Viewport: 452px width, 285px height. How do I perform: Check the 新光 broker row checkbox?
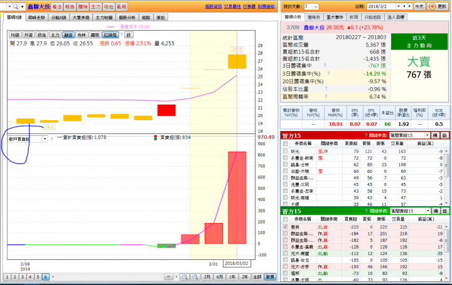click(285, 151)
